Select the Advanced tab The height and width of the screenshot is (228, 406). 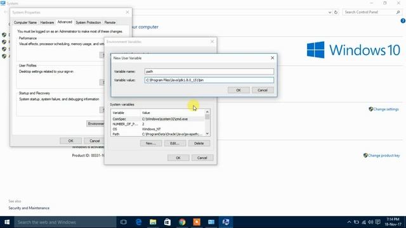65,22
